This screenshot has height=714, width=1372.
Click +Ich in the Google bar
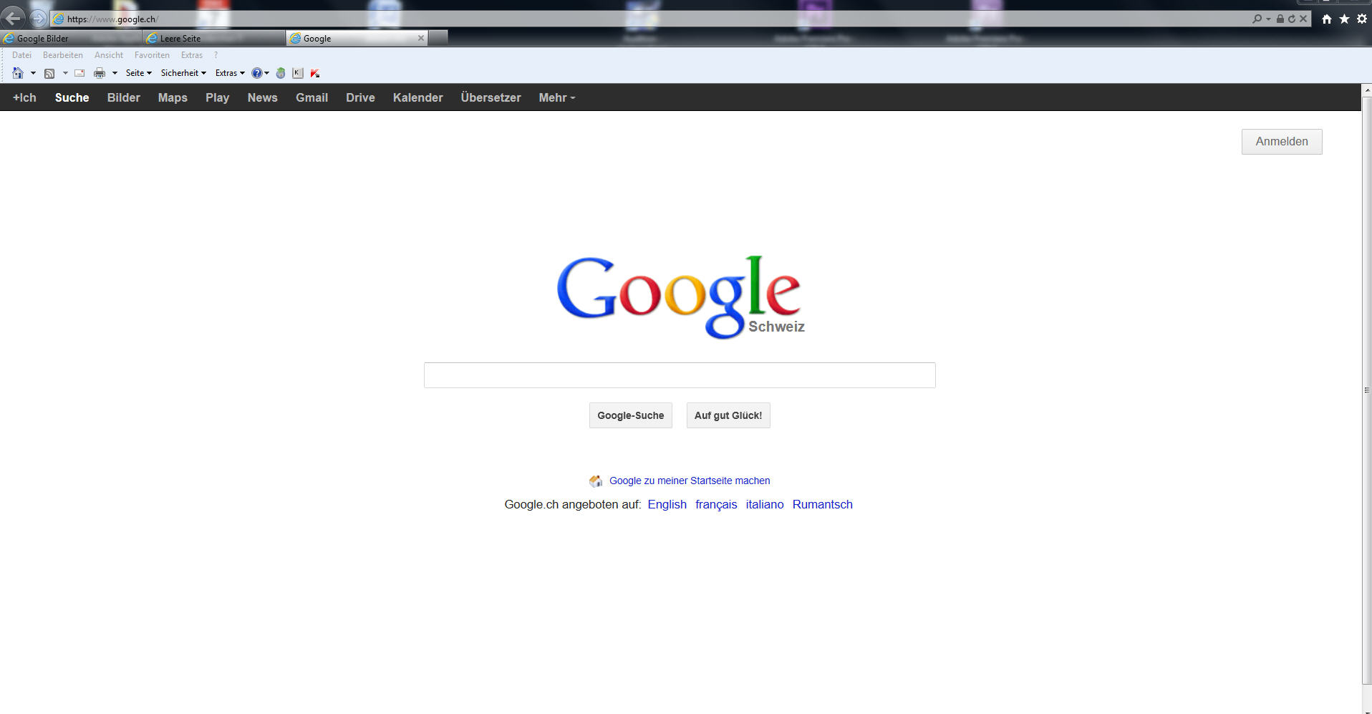click(x=24, y=97)
